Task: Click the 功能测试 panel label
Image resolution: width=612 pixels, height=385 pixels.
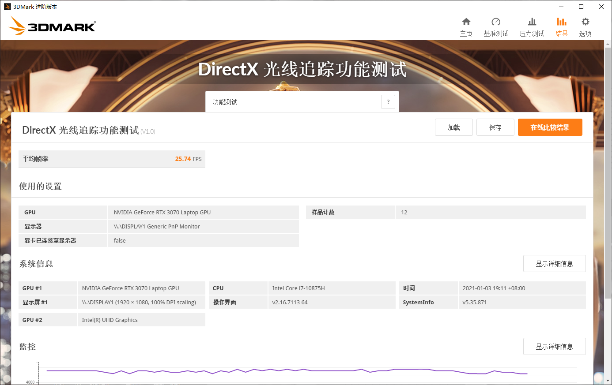Action: pos(225,102)
